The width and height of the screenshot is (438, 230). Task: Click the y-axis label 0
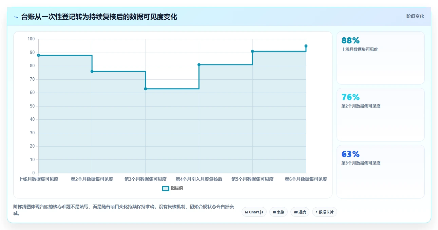[33, 173]
